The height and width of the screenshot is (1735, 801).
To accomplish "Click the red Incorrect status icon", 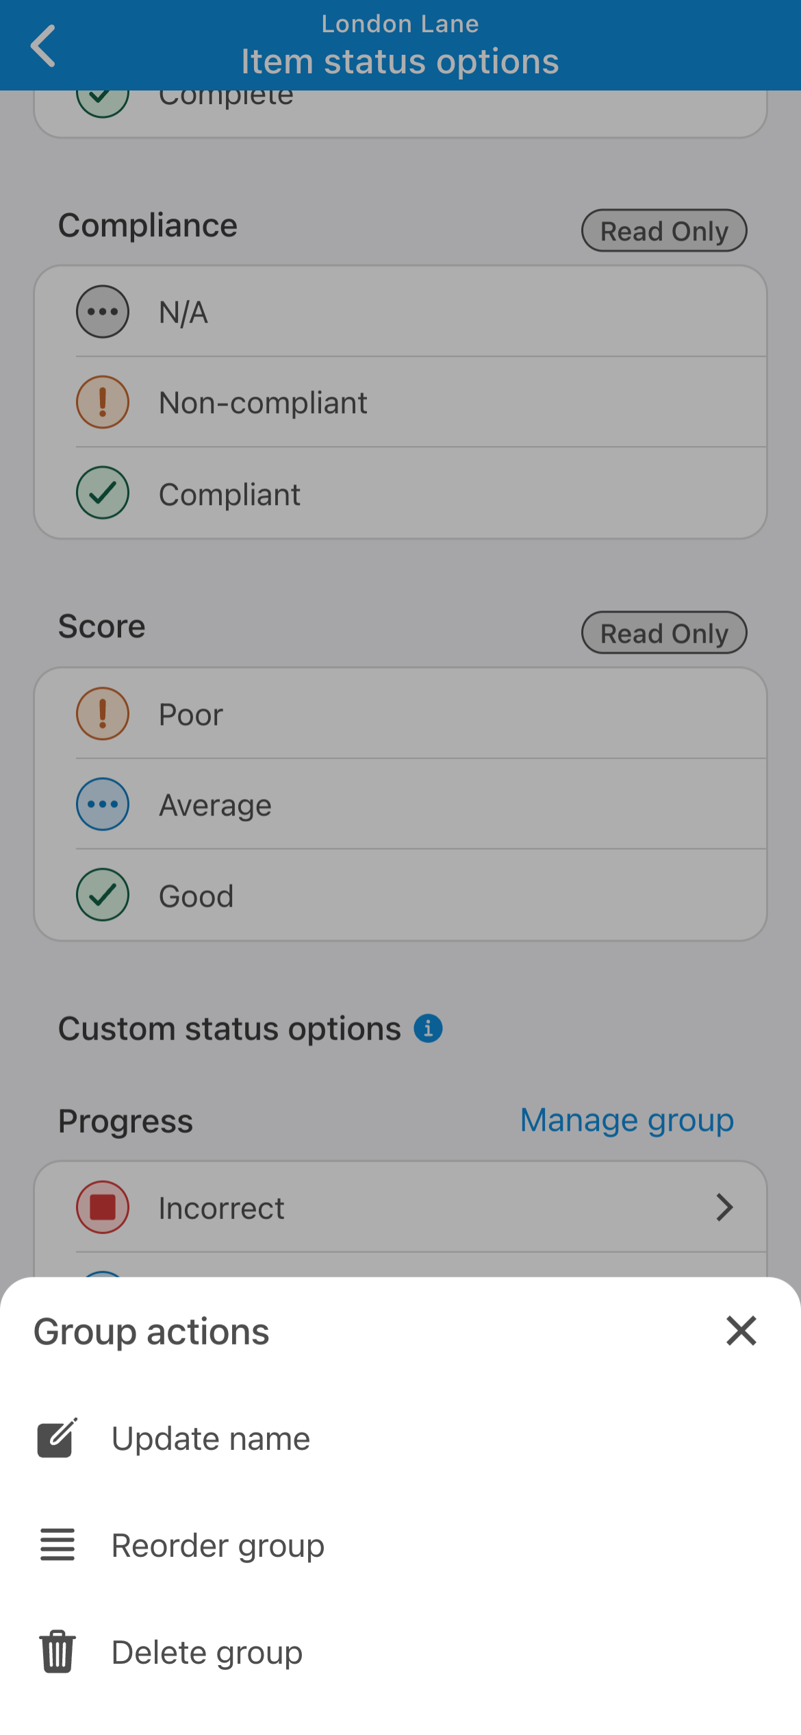I will tap(103, 1207).
